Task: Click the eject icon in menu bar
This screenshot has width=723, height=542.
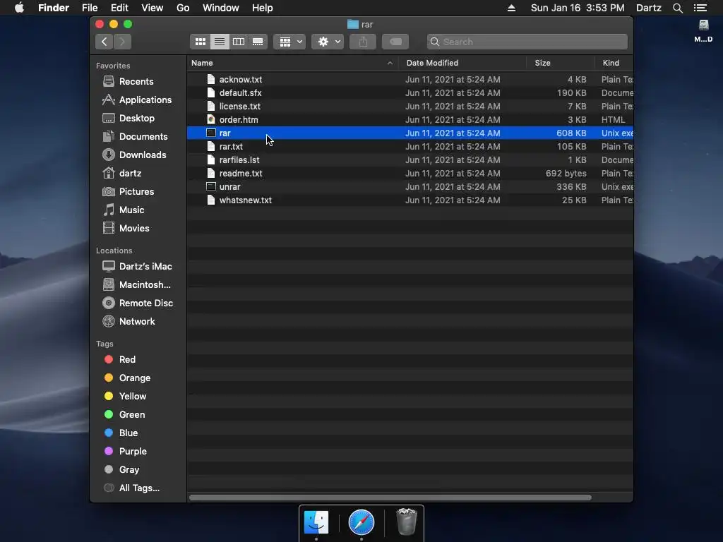Action: tap(511, 8)
